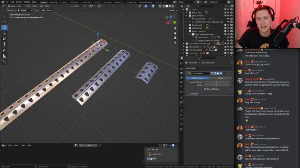The image size is (300, 168).
Task: Remove the Subdivision modifier with X
Action: [x=227, y=73]
